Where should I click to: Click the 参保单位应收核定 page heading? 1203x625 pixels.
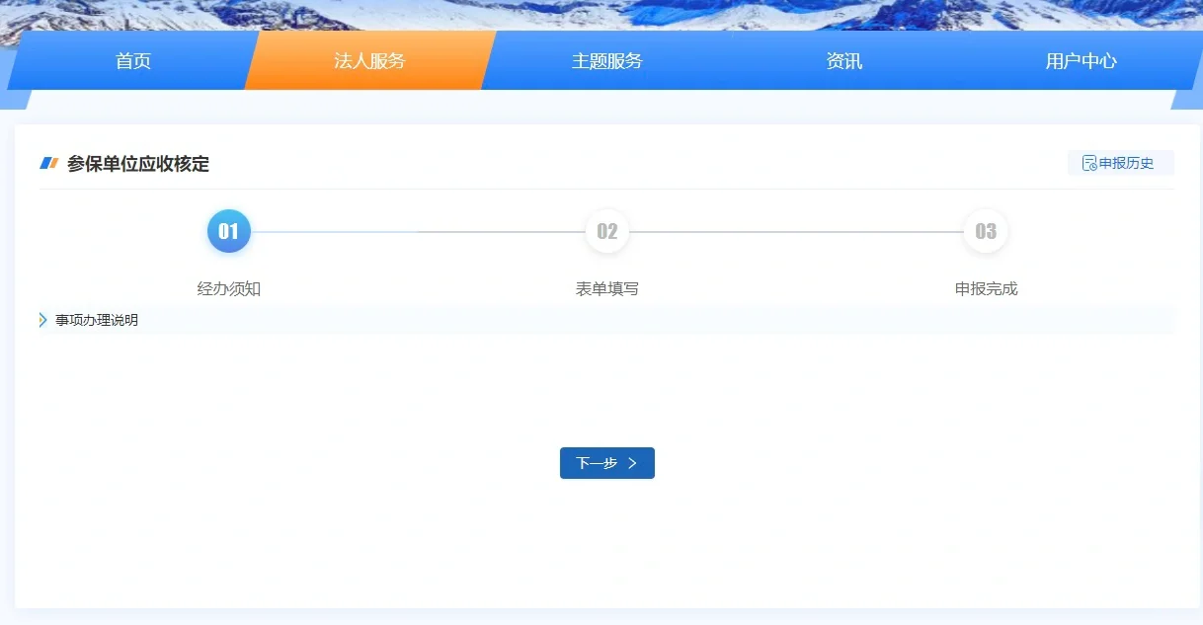click(x=138, y=164)
